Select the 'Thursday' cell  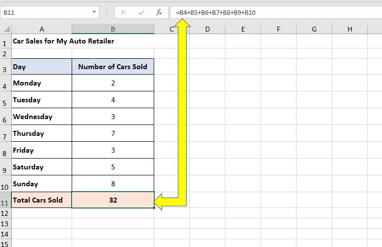(42, 133)
